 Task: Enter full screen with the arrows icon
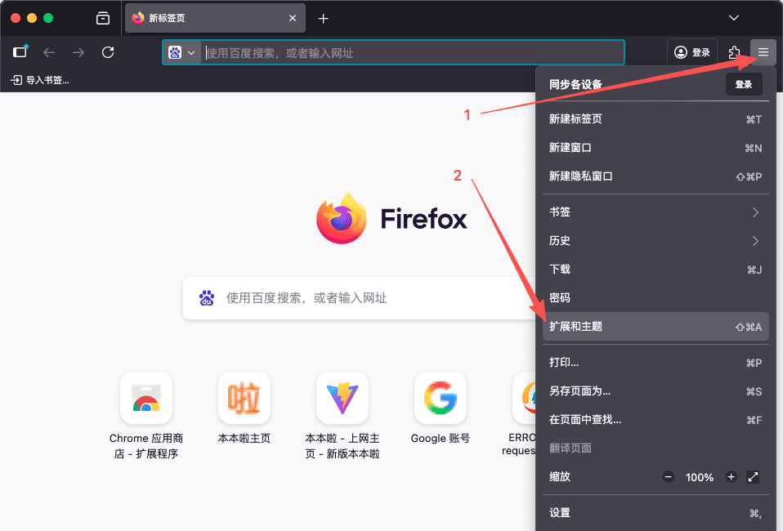(754, 477)
